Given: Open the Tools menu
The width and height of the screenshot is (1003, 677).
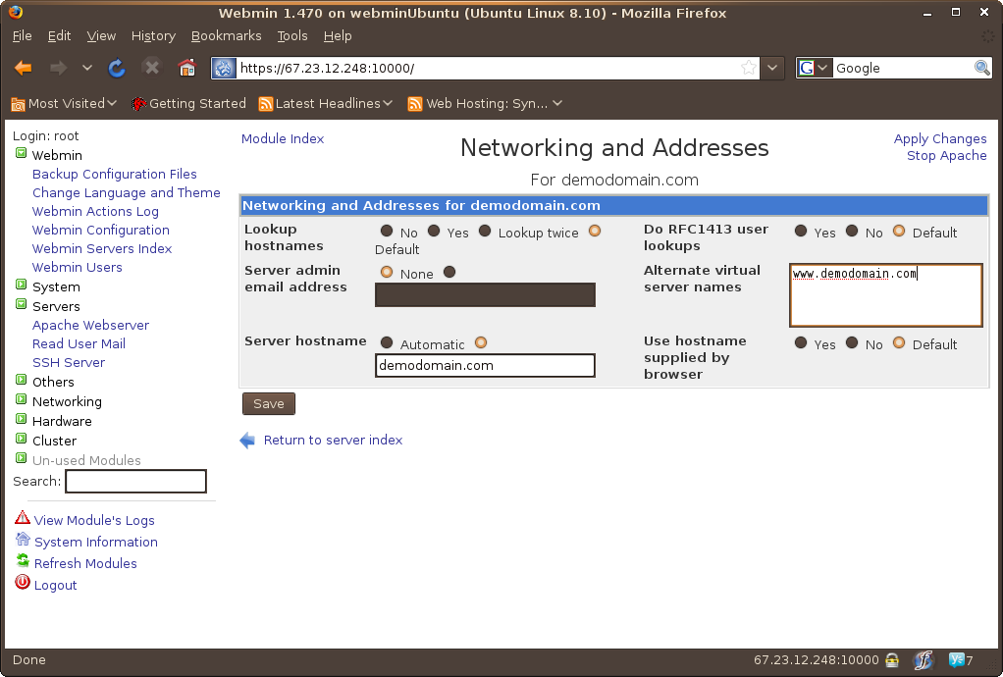Looking at the screenshot, I should (x=292, y=35).
